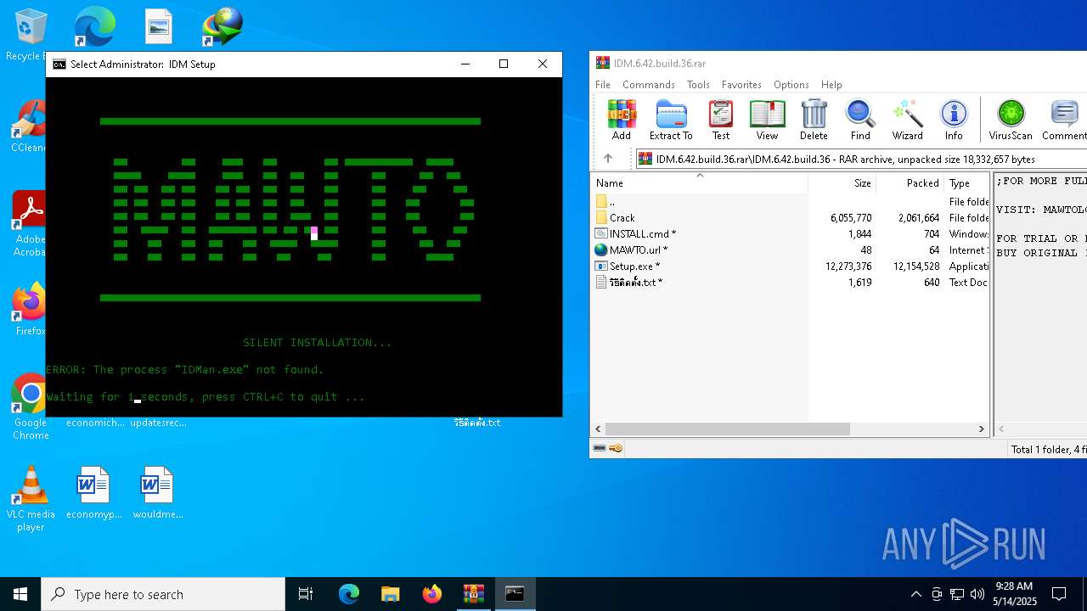Open the Tools menu
Viewport: 1087px width, 611px height.
698,85
